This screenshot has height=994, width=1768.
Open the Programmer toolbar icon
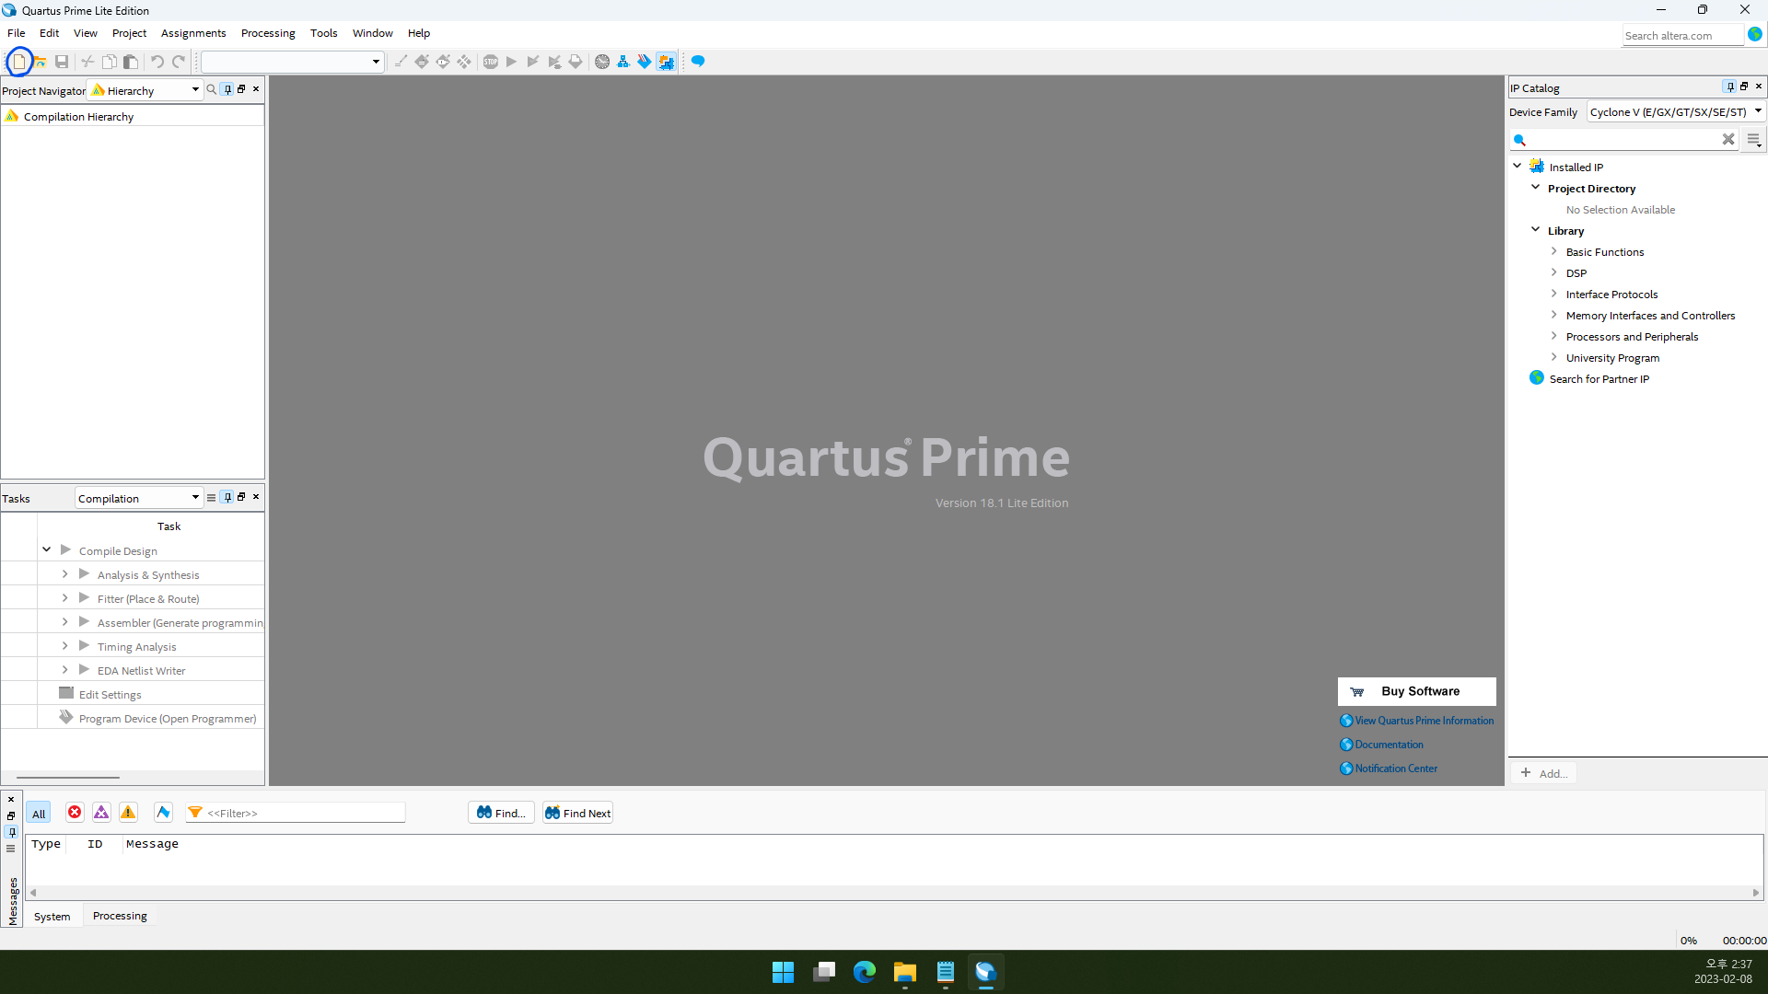click(x=645, y=62)
